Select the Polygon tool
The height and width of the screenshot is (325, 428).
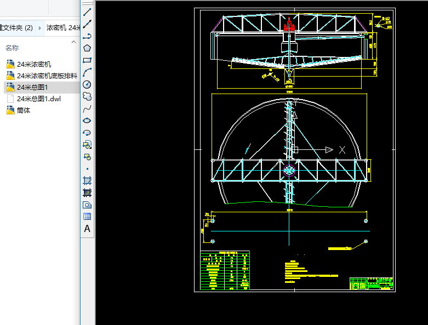click(87, 48)
